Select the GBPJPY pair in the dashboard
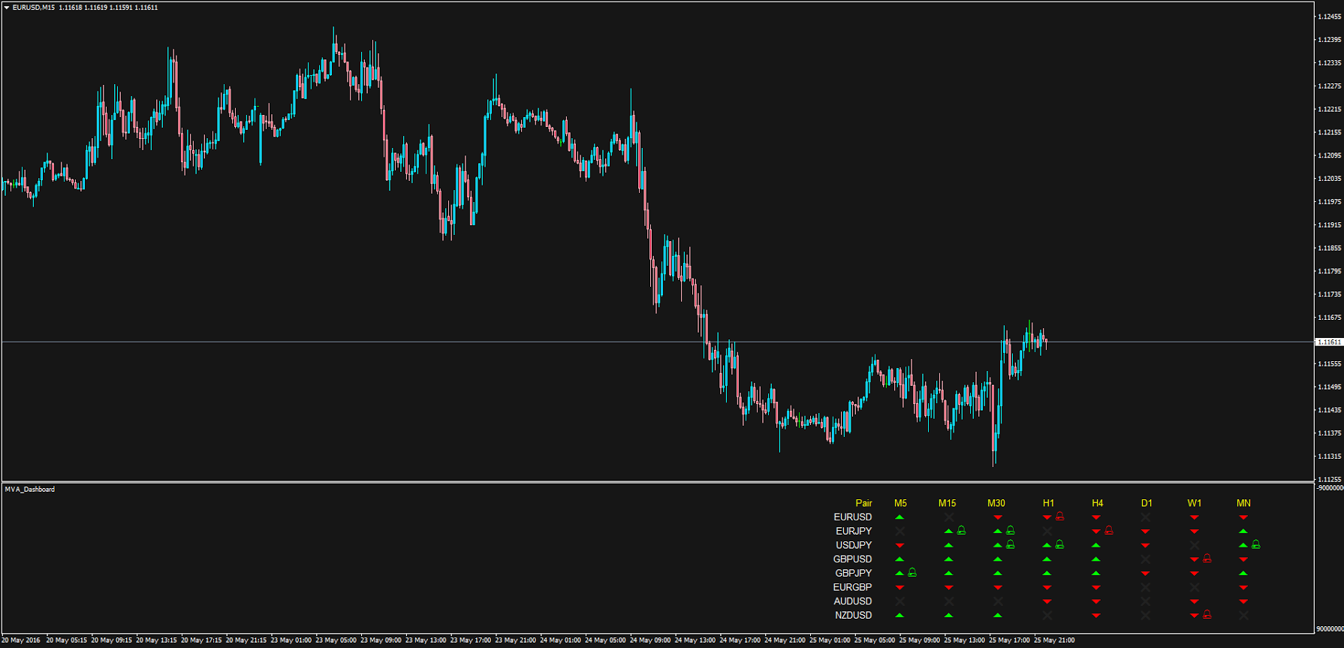The height and width of the screenshot is (648, 1344). pos(854,573)
